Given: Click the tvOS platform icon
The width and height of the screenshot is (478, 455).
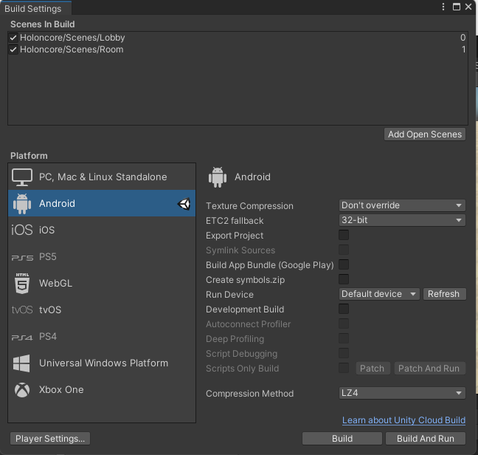Looking at the screenshot, I should pyautogui.click(x=22, y=310).
